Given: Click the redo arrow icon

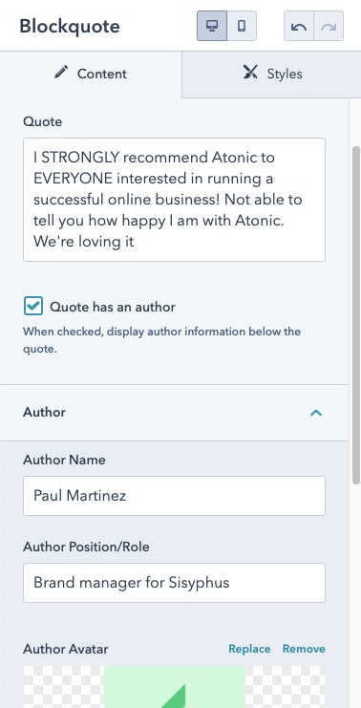Looking at the screenshot, I should point(329,26).
